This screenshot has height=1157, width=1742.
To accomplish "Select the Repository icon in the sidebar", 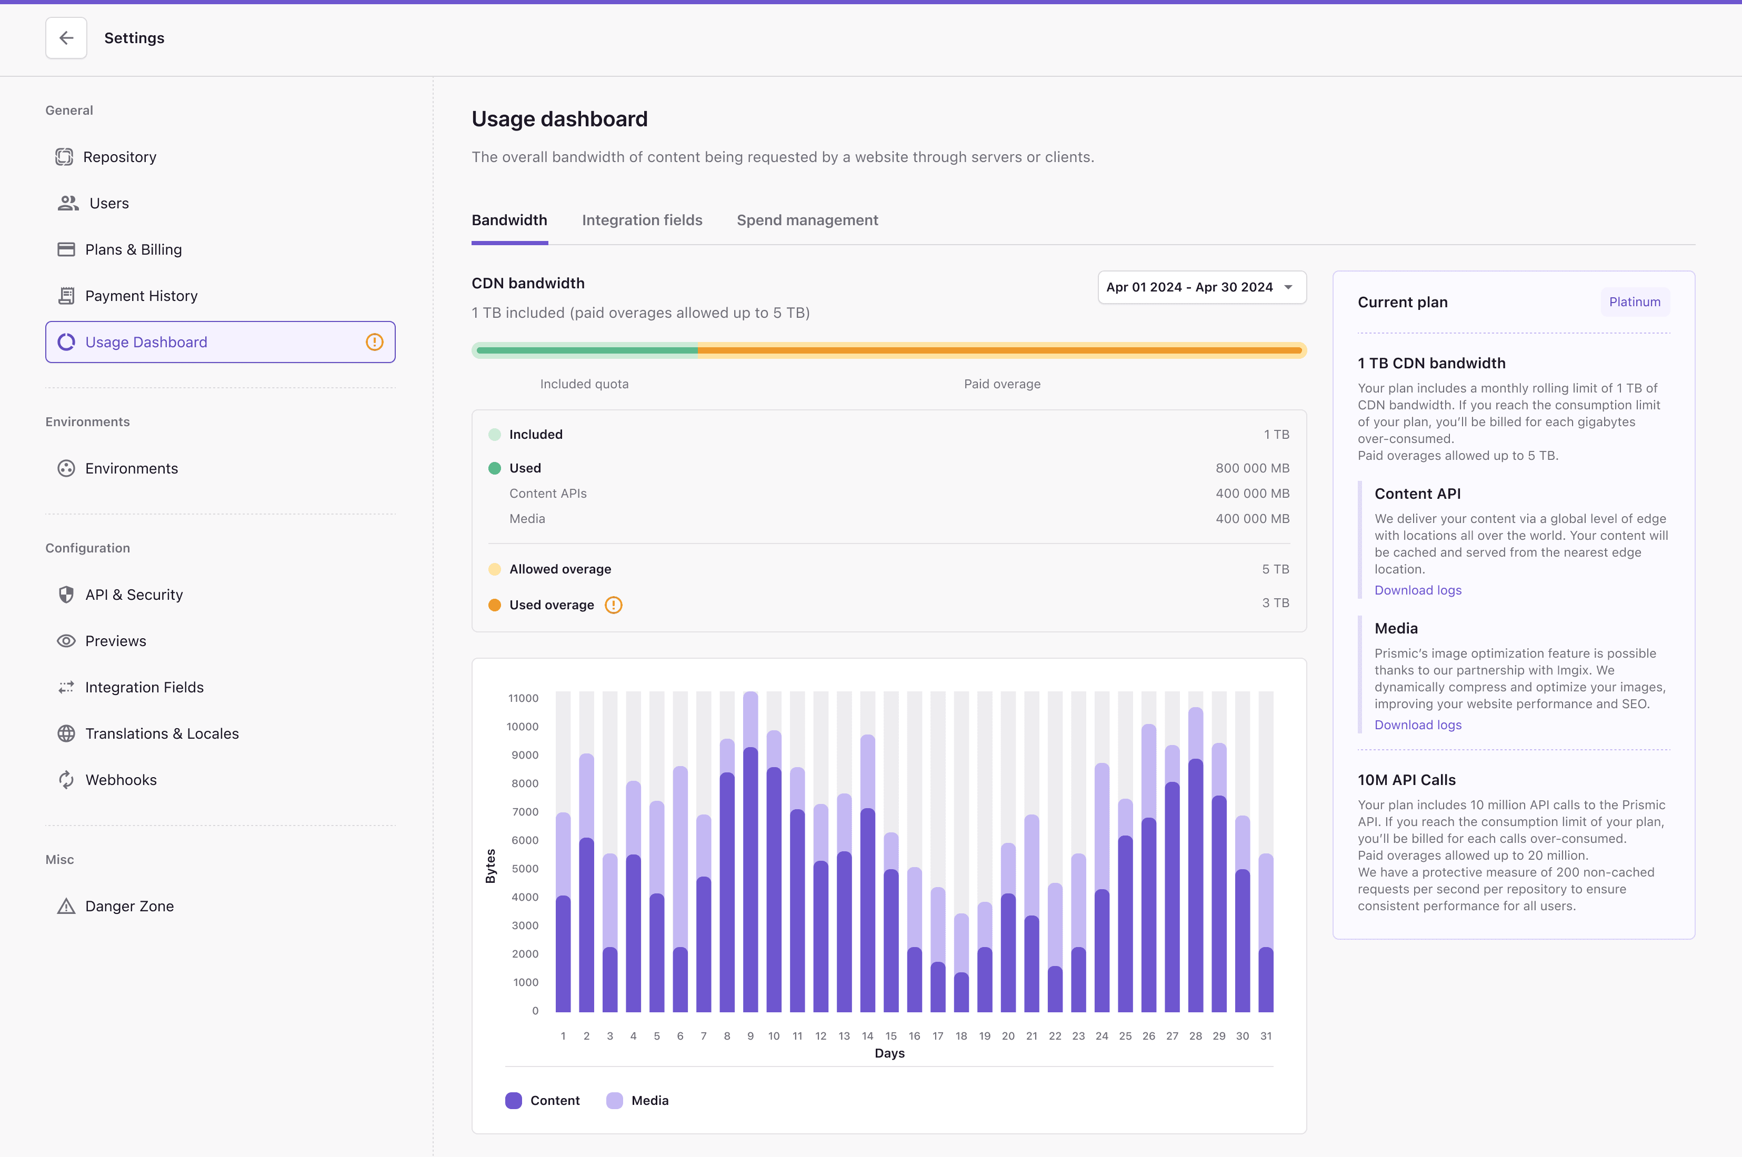I will tap(66, 156).
